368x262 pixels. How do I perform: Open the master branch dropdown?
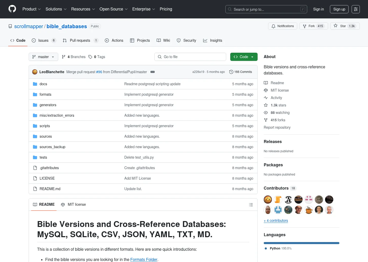[x=43, y=57]
